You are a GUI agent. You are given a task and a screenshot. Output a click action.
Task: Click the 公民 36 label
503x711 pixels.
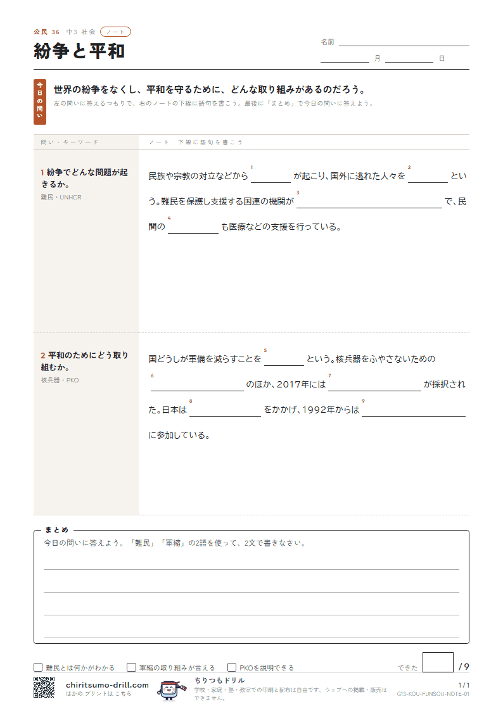[46, 32]
